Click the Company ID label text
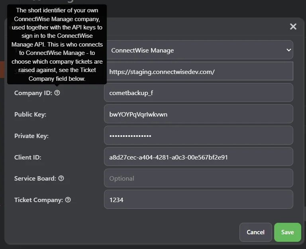The height and width of the screenshot is (249, 306). [x=33, y=93]
